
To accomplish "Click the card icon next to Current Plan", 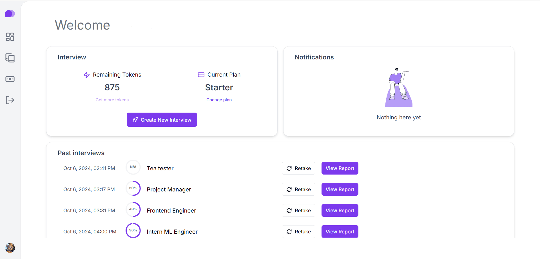I will (x=201, y=74).
